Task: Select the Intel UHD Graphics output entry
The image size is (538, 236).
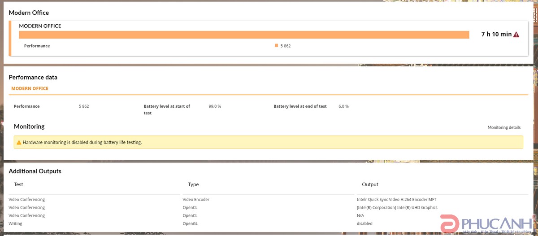Action: (x=397, y=208)
